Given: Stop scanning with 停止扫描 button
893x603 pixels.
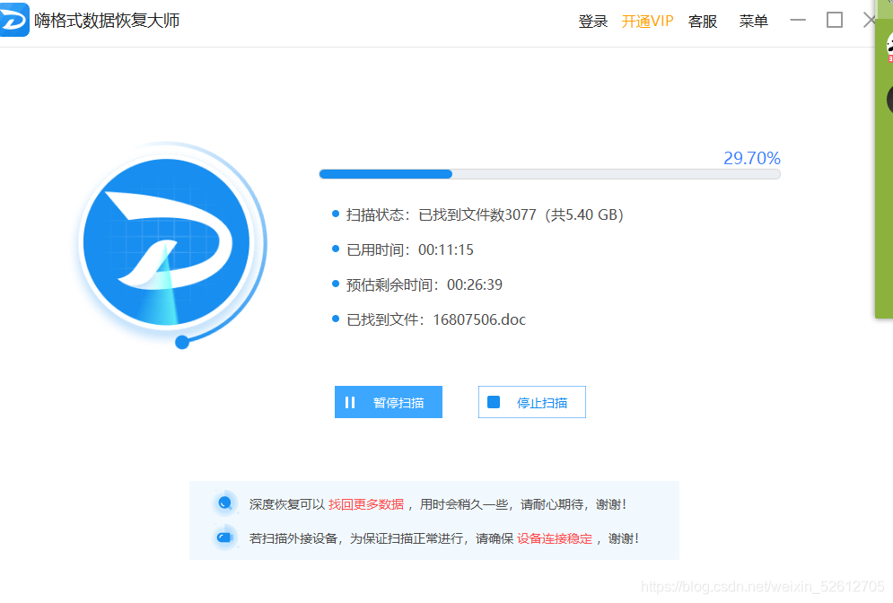Looking at the screenshot, I should pyautogui.click(x=532, y=402).
